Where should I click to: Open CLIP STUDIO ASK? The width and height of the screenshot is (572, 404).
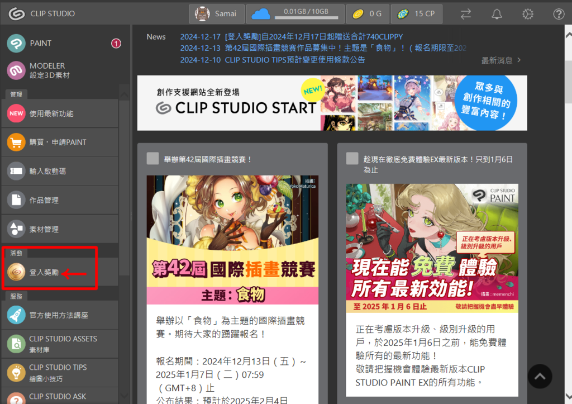point(60,396)
